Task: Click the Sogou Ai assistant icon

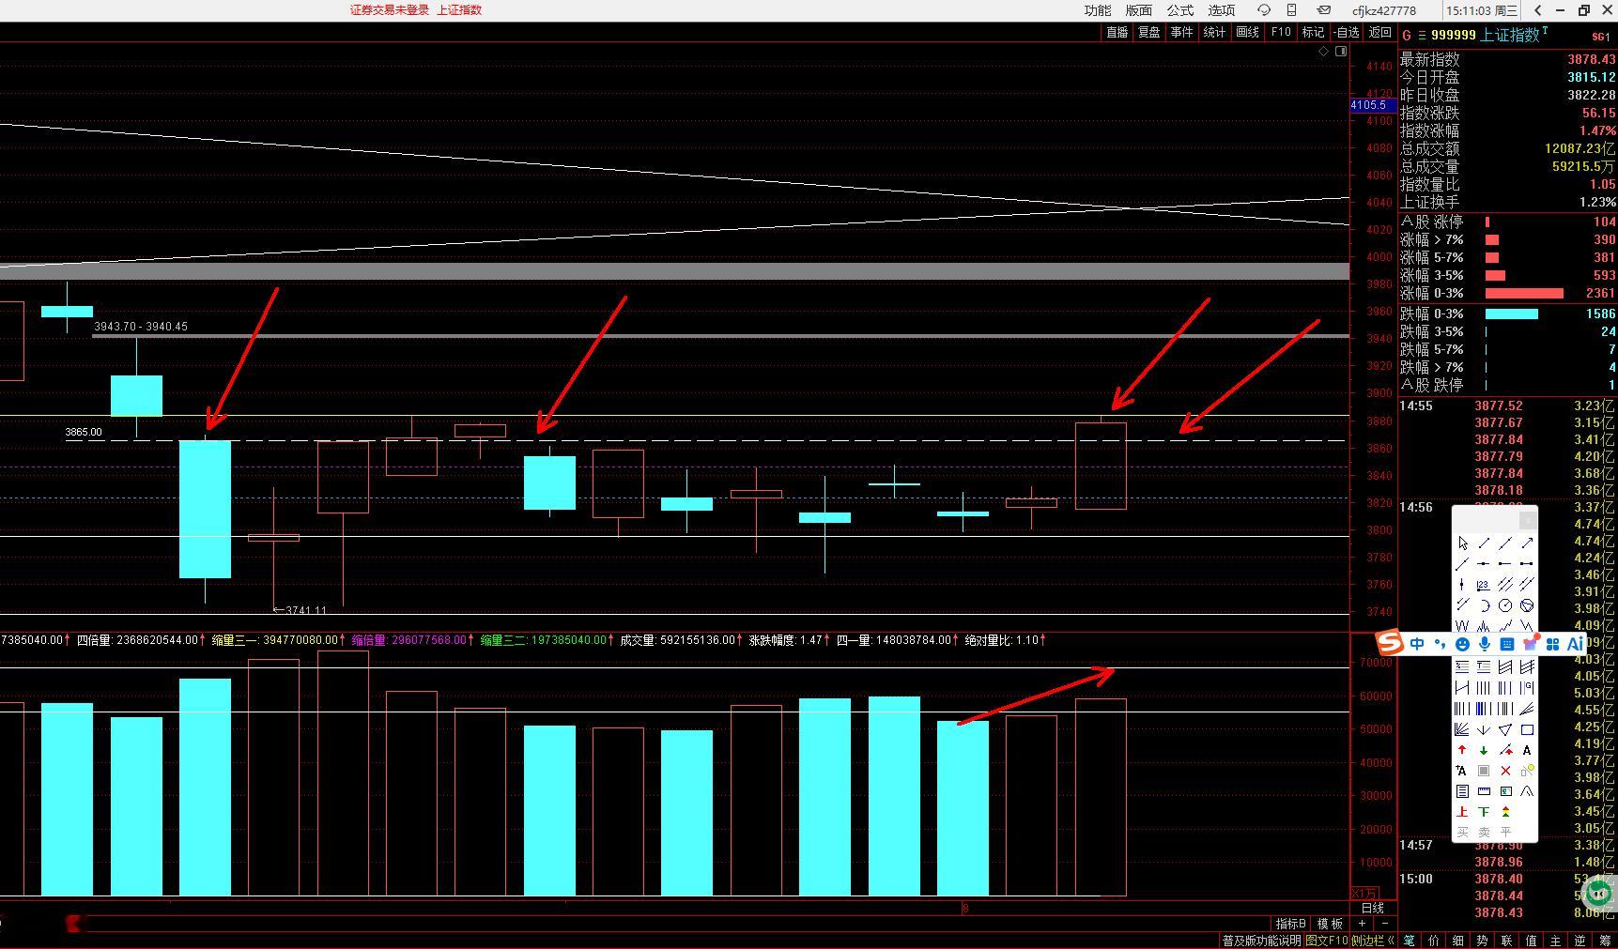Action: (1575, 644)
